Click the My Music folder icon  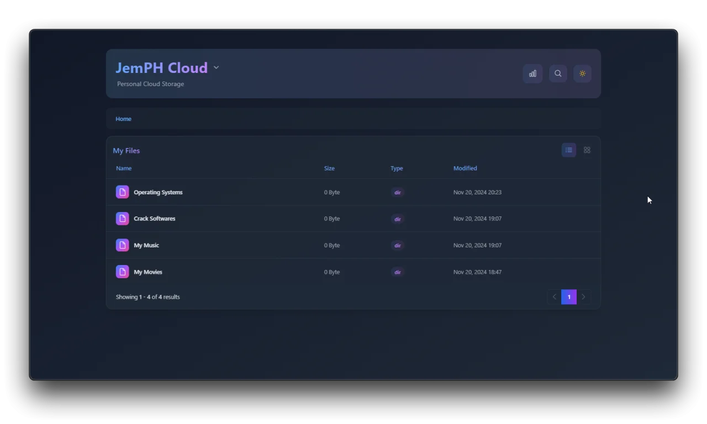(122, 245)
